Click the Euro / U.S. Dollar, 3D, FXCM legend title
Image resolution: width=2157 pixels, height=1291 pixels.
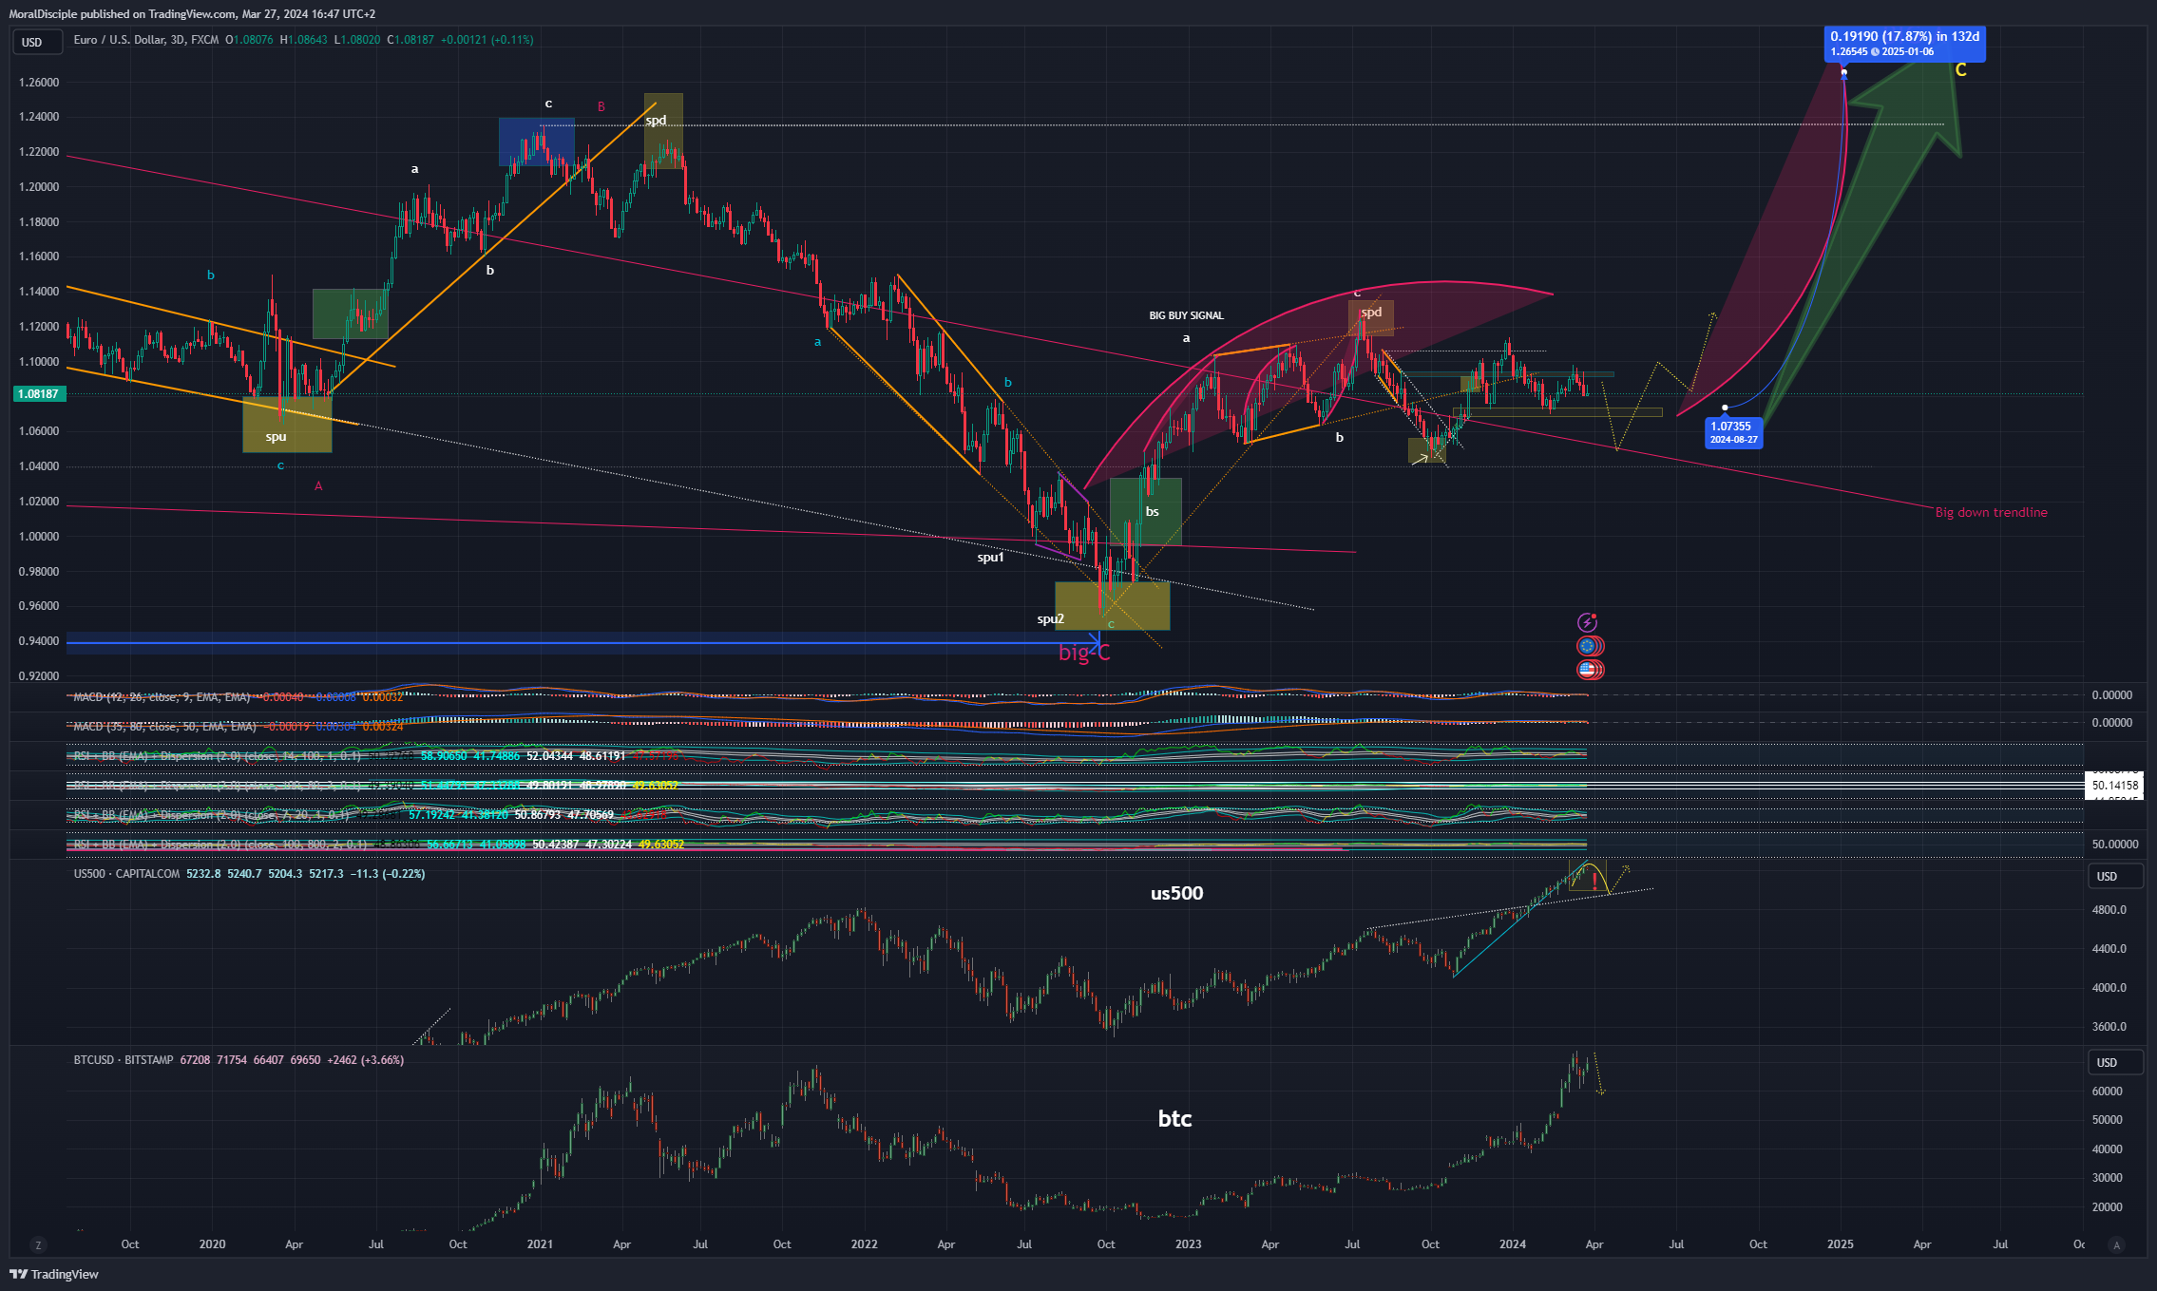tap(146, 40)
